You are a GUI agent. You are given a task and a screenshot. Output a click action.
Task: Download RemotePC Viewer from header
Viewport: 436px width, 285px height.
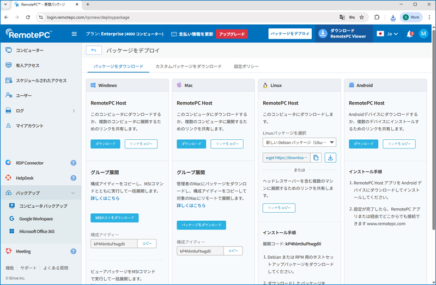[x=344, y=33]
